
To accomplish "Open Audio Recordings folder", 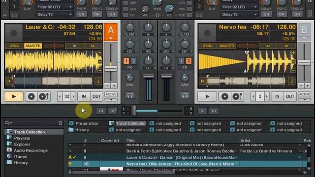I will pos(31,150).
